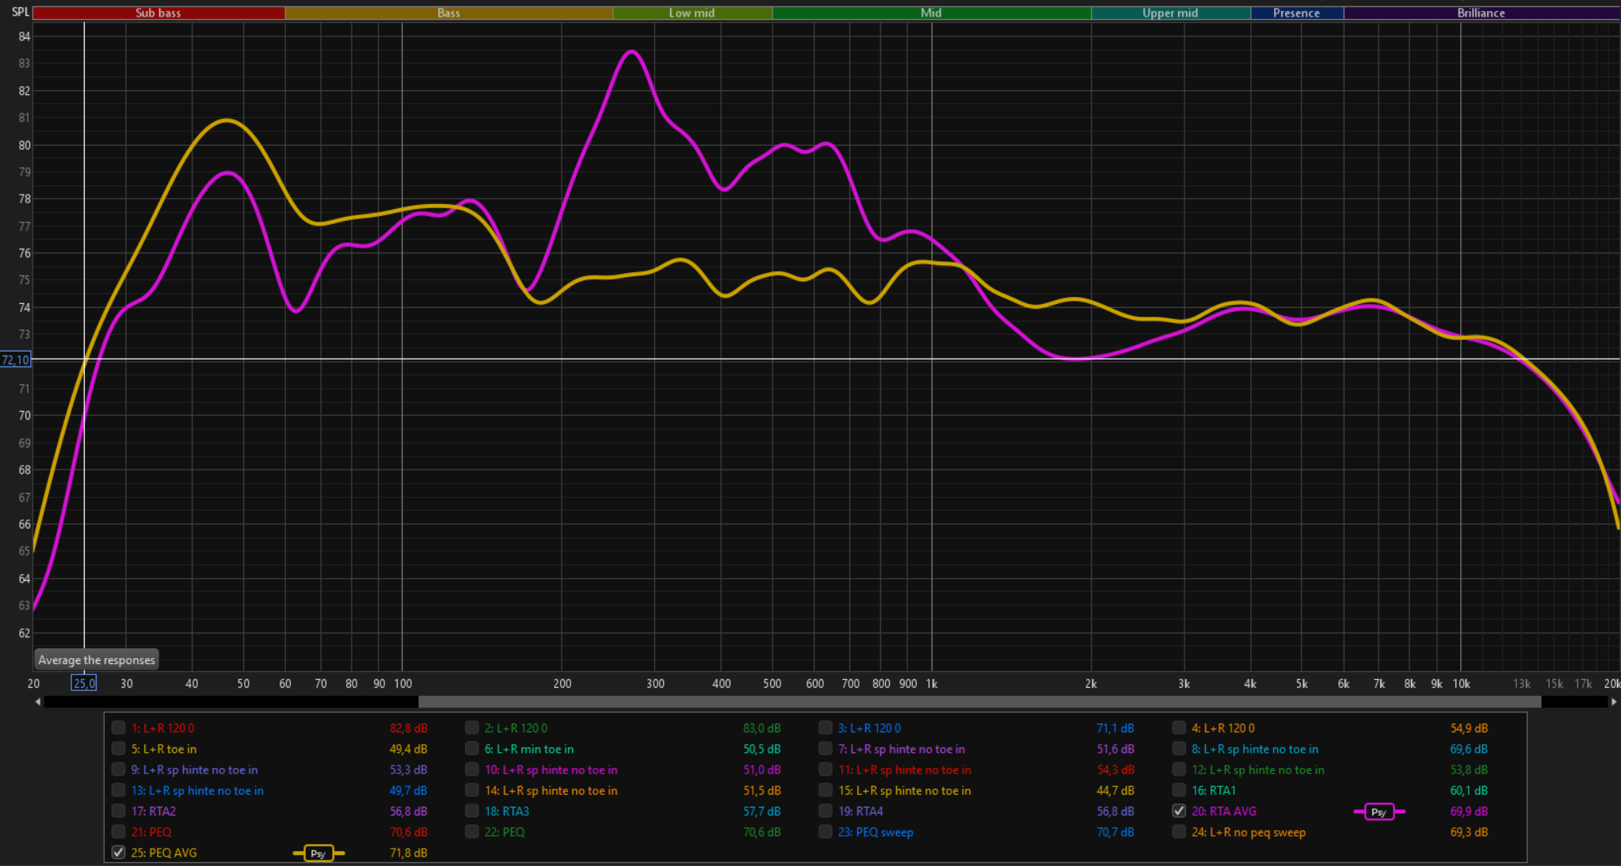Tick '12: L+R sp hinte no toe in'
Image resolution: width=1621 pixels, height=866 pixels.
click(x=1179, y=769)
